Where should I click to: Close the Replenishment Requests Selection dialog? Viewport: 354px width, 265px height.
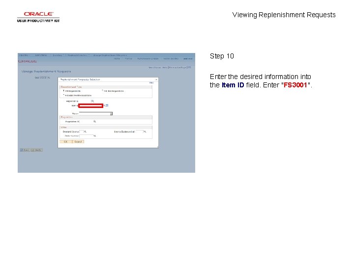coord(156,79)
